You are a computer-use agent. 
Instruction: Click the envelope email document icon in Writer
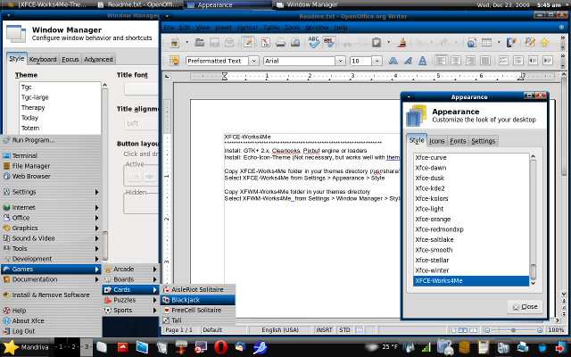[229, 43]
